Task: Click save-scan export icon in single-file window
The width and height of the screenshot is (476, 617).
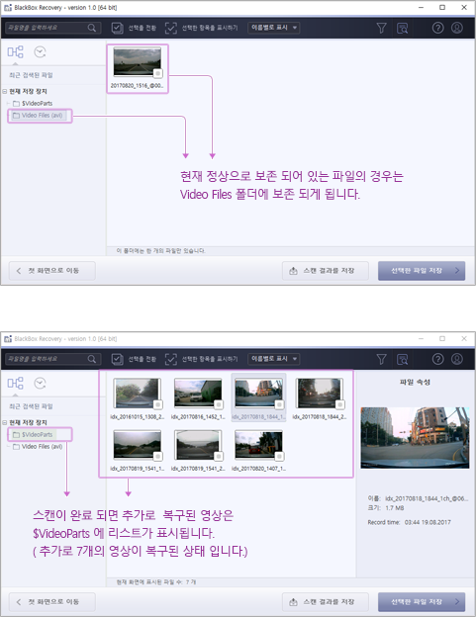Action: tap(293, 271)
